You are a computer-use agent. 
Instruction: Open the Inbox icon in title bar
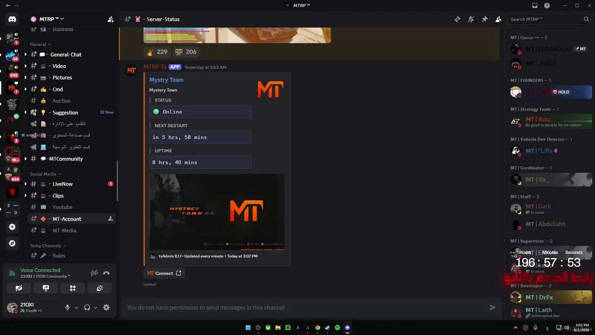(x=535, y=6)
